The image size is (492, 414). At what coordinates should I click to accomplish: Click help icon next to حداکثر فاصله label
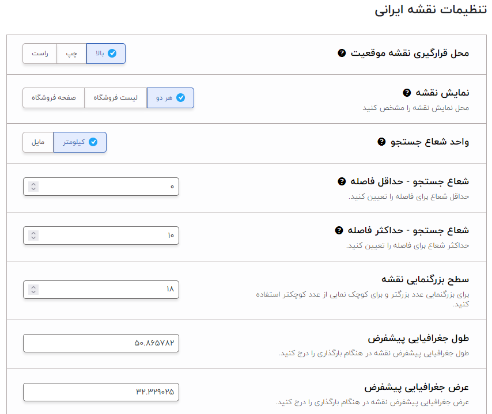339,230
